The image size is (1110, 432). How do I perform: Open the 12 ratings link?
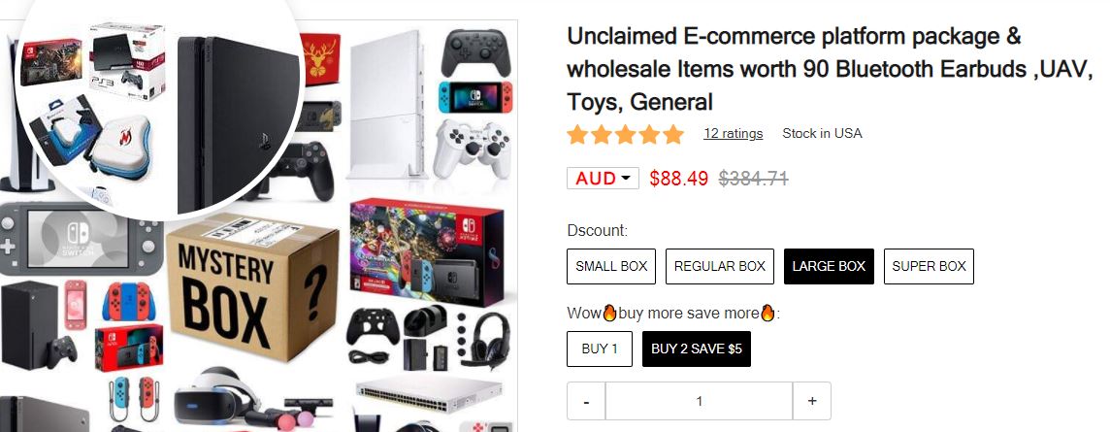pos(734,134)
